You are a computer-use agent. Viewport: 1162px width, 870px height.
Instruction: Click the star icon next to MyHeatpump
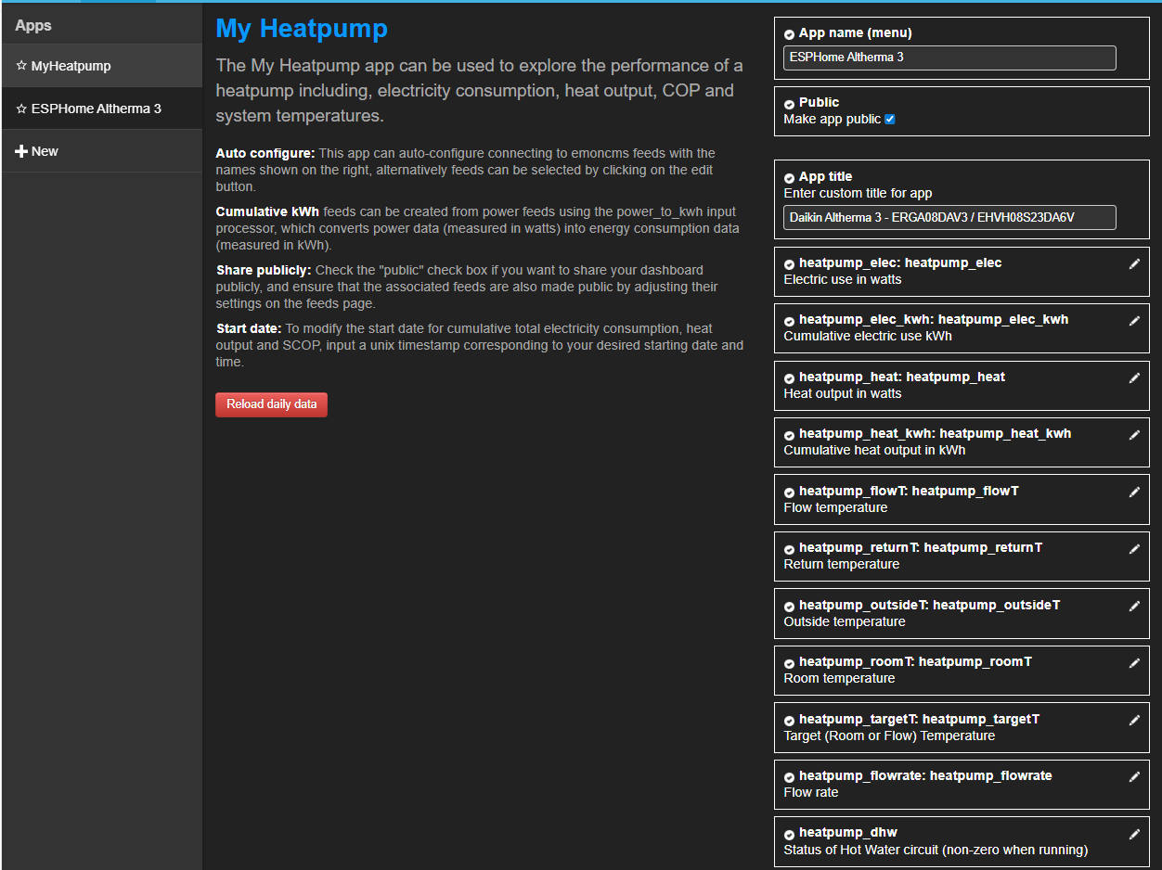point(21,66)
